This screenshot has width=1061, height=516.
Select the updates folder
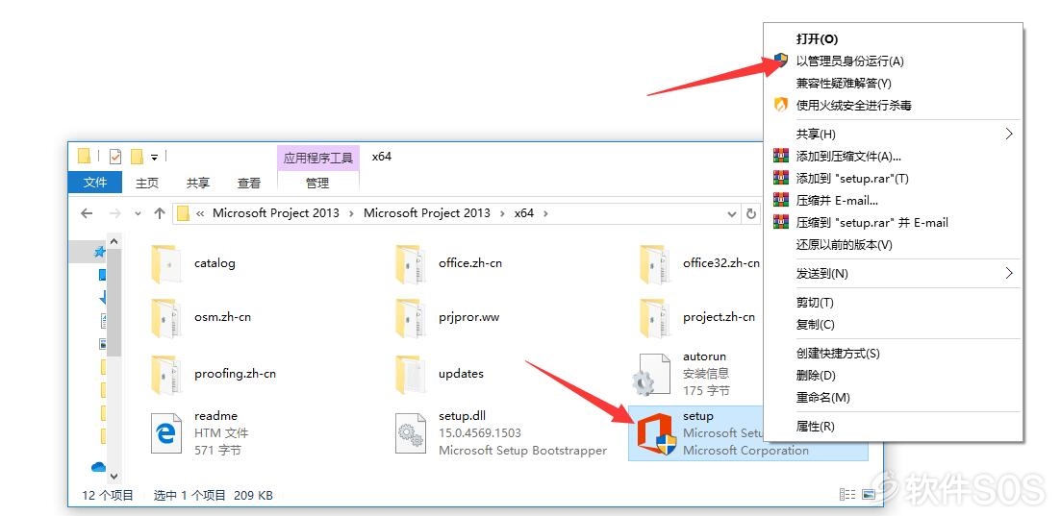(x=440, y=374)
